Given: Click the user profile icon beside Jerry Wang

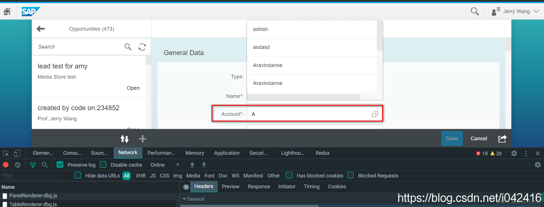Looking at the screenshot, I should (x=495, y=11).
